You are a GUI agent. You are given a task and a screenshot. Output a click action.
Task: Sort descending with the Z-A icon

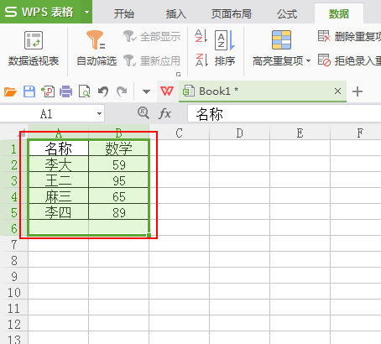click(x=201, y=60)
